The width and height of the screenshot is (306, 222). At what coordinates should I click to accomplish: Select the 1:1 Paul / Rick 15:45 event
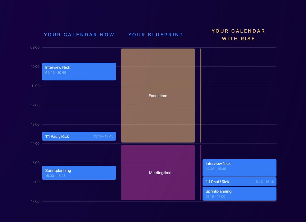(x=239, y=182)
